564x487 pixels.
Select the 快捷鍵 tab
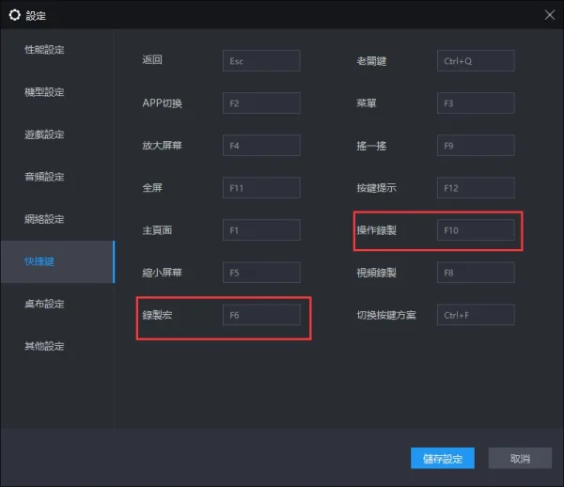(x=57, y=261)
